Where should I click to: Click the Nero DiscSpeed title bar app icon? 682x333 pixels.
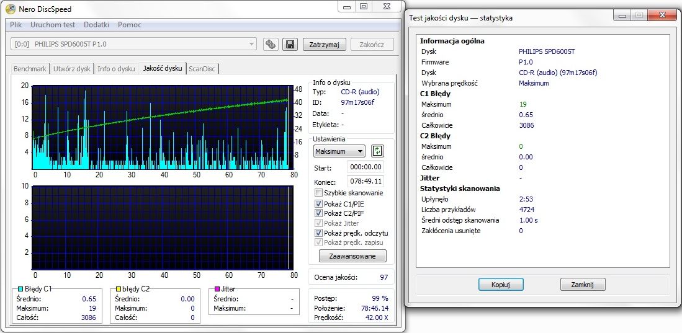click(10, 9)
